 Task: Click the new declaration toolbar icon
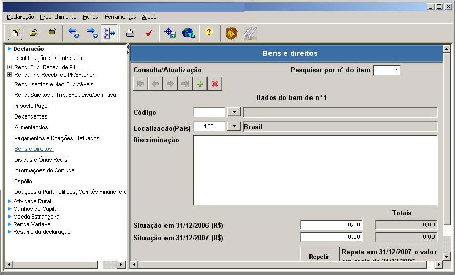pyautogui.click(x=15, y=33)
